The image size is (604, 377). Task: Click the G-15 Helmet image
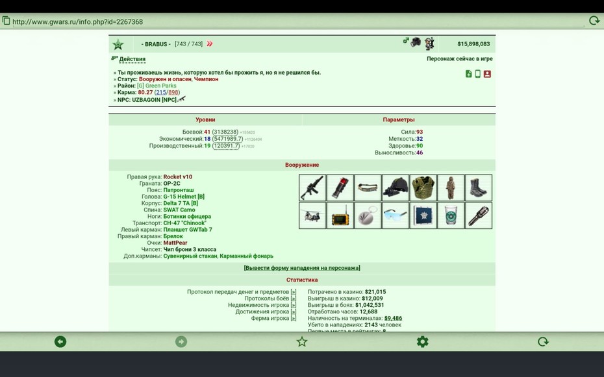pos(396,188)
